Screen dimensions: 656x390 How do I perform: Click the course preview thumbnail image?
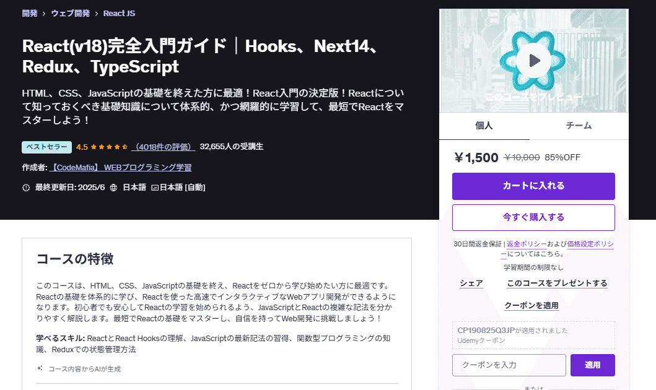533,60
